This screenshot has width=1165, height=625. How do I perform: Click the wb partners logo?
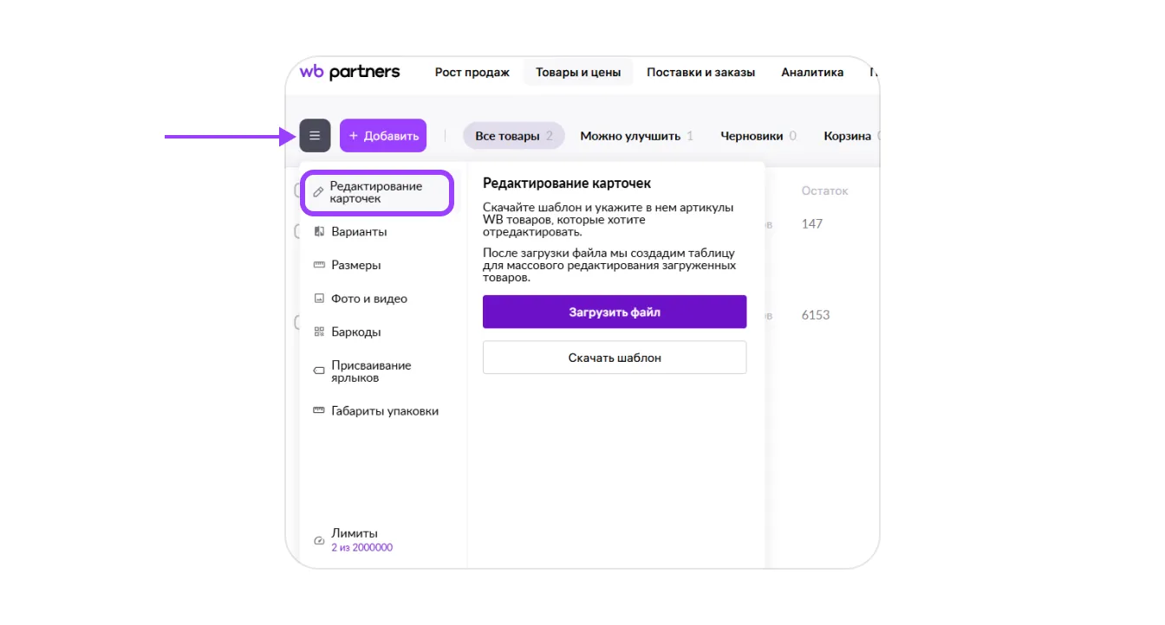pyautogui.click(x=350, y=72)
